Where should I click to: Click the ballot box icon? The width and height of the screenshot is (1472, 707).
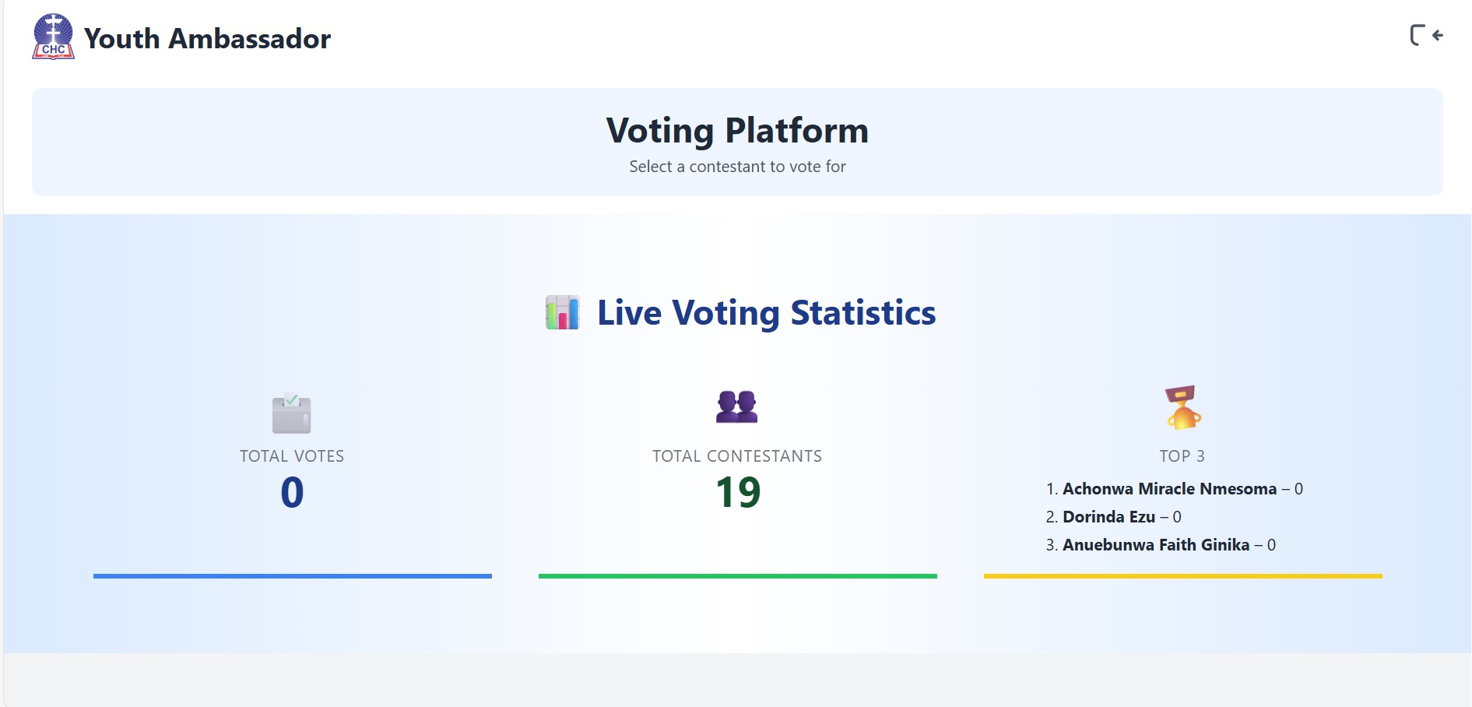pyautogui.click(x=292, y=413)
